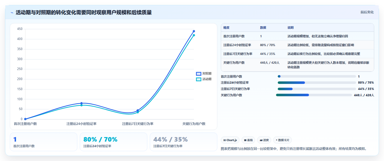Click the 说明 column header
Screen dimensions: 384x161
point(291,28)
